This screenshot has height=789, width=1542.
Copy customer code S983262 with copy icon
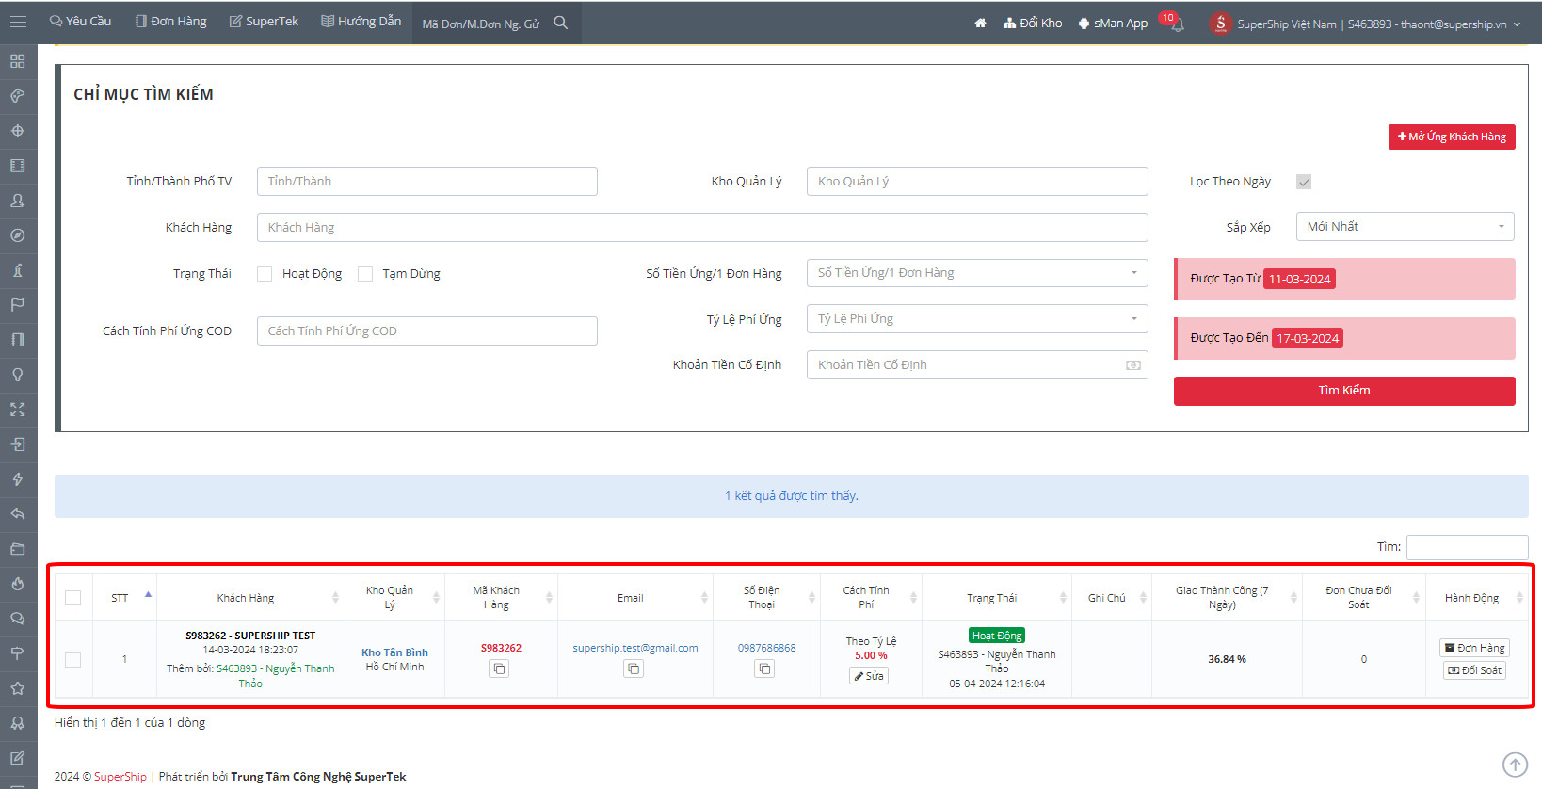(x=499, y=668)
